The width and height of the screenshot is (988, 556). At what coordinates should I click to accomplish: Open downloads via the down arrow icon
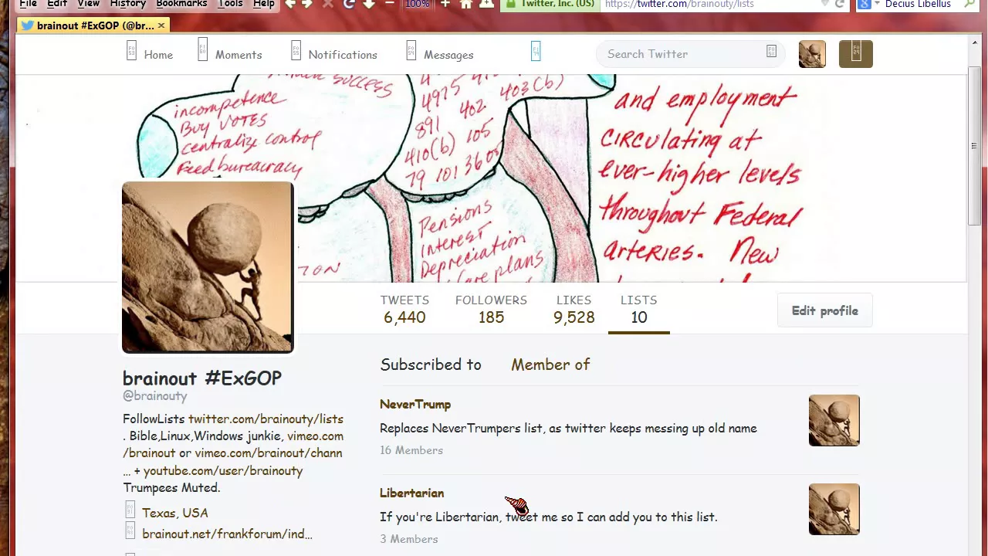pos(369,4)
